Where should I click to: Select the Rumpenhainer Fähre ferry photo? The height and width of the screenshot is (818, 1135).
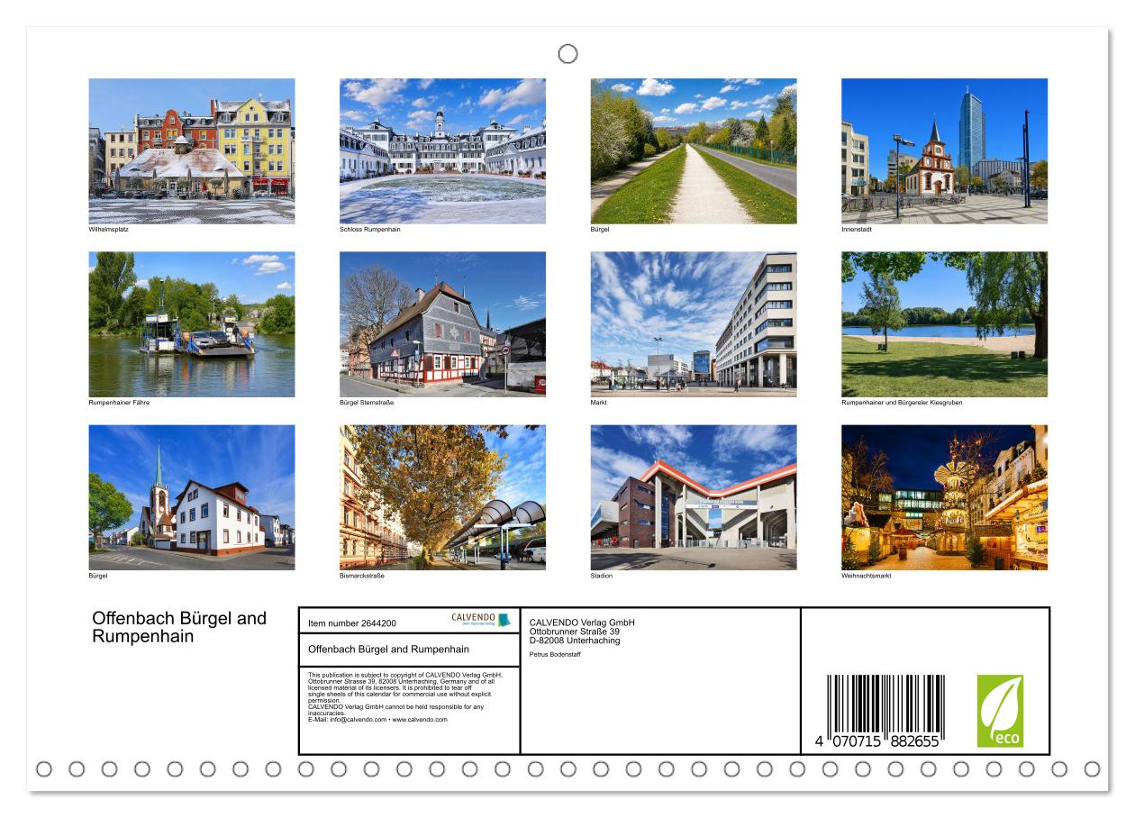tap(192, 324)
